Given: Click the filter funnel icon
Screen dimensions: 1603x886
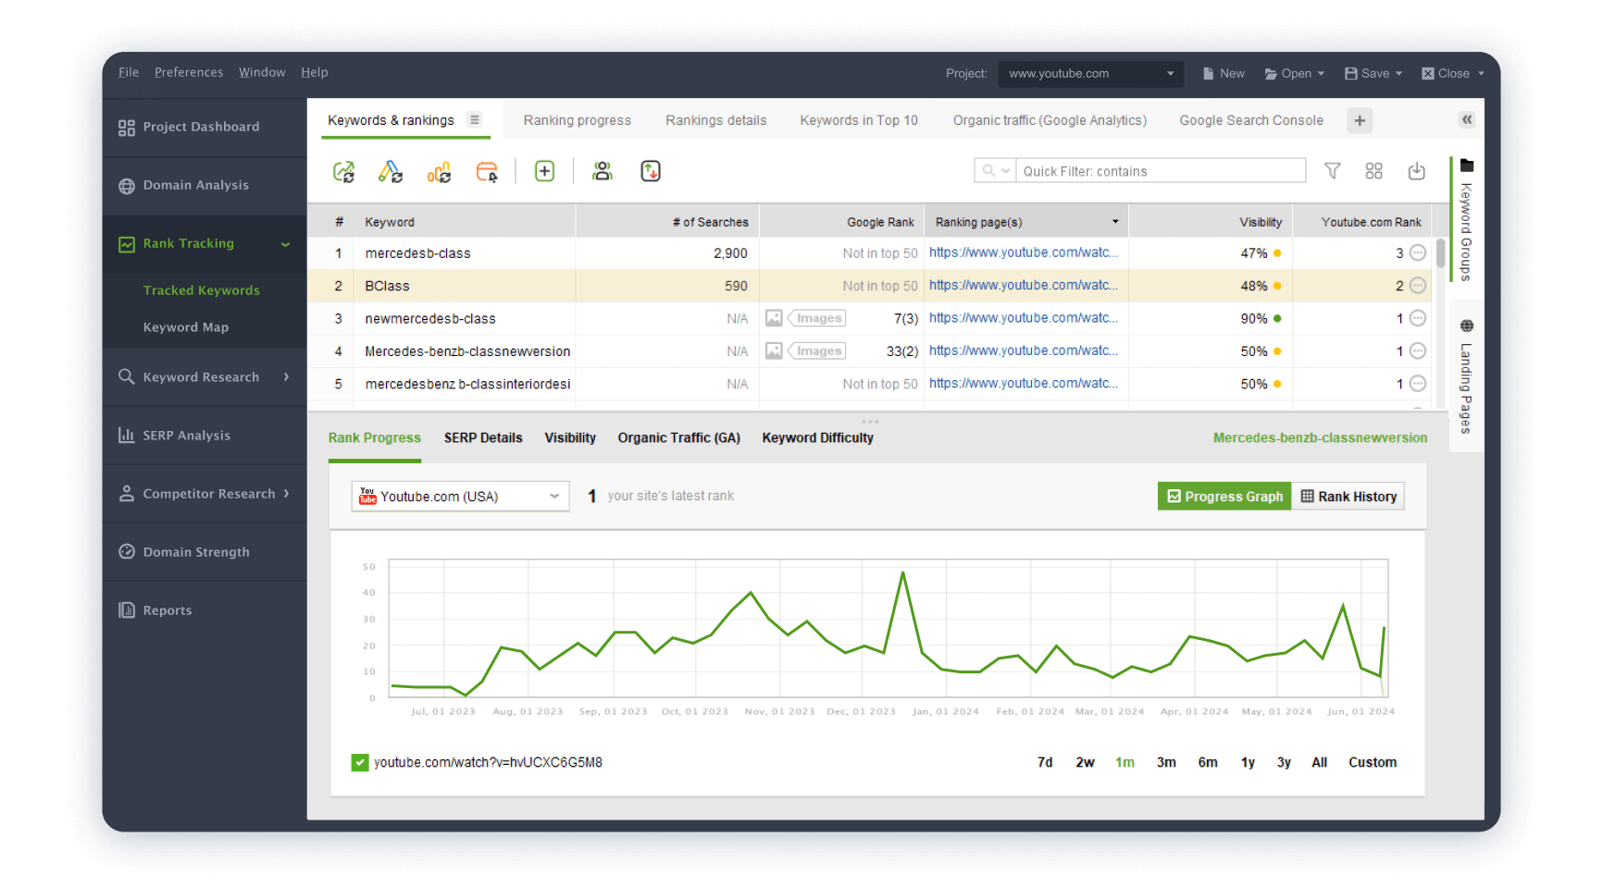Looking at the screenshot, I should click(1333, 171).
